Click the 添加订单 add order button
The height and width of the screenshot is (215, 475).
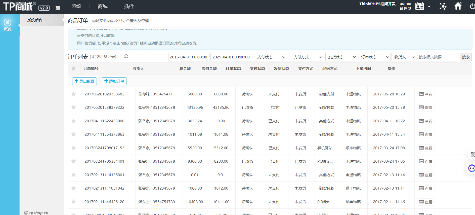tap(114, 81)
